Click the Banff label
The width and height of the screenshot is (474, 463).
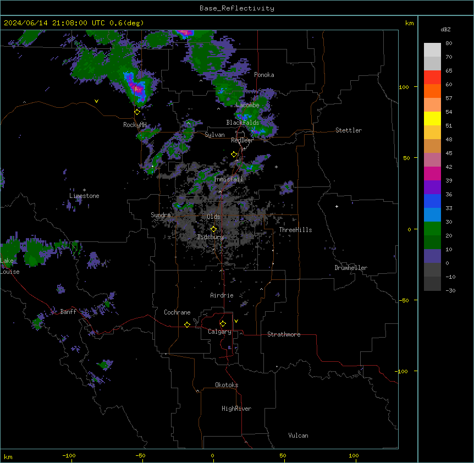(68, 312)
